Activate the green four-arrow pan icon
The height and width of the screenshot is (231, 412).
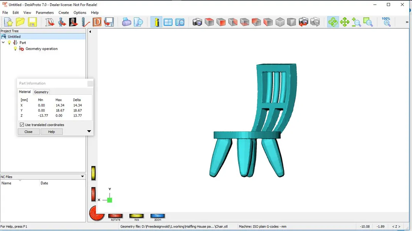(344, 22)
